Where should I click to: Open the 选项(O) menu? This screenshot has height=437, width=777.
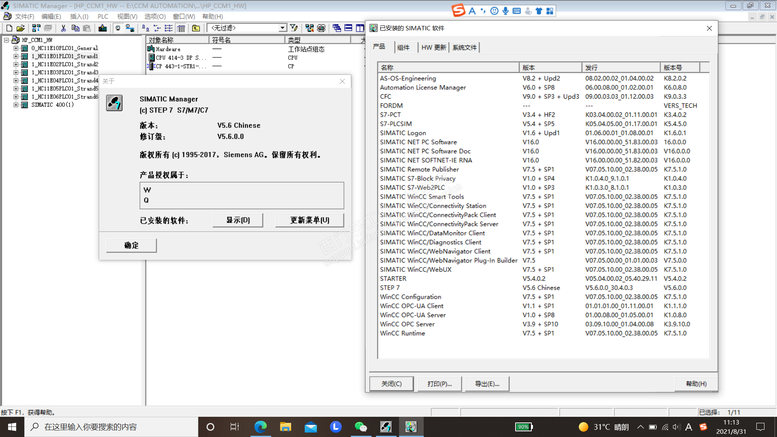[155, 17]
